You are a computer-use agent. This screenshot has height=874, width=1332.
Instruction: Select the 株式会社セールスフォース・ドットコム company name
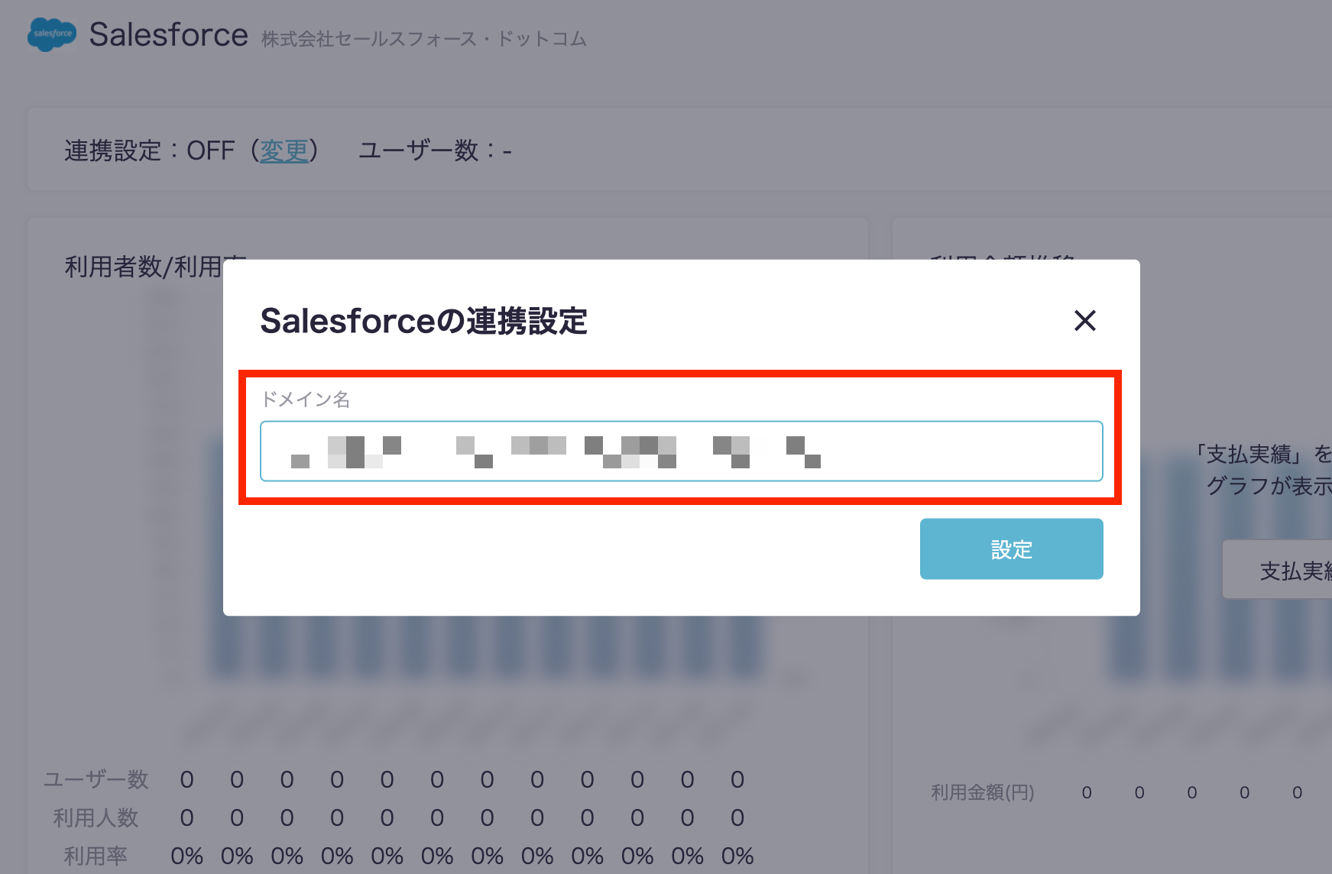tap(423, 39)
